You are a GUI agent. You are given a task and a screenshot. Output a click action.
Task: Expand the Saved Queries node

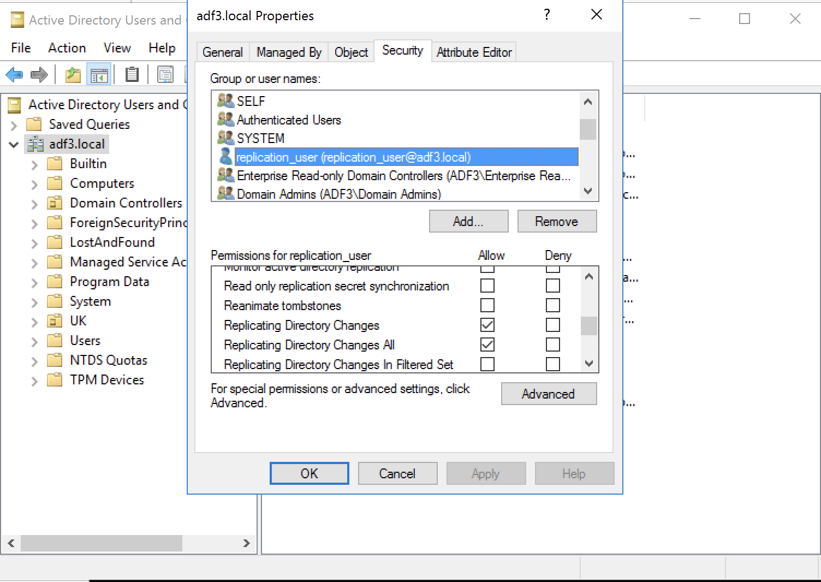14,124
